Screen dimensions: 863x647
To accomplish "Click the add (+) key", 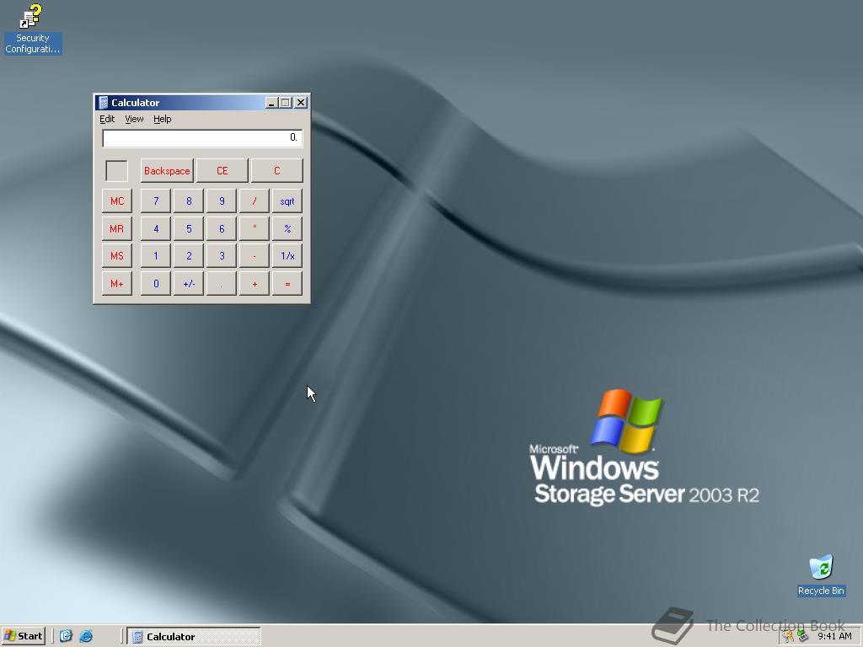I will point(255,284).
